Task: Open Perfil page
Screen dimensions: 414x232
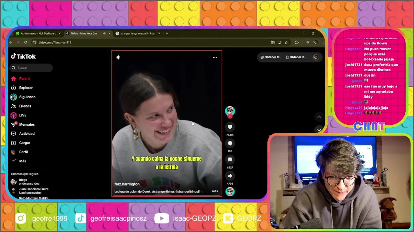Action: 19,152
